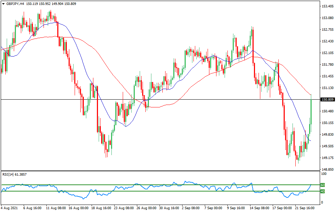Select the black horizontal current price line

(159, 100)
